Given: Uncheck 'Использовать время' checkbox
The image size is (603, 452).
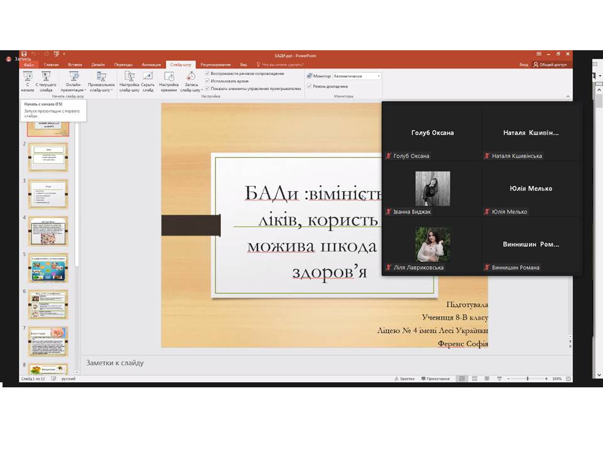Looking at the screenshot, I should tap(207, 81).
